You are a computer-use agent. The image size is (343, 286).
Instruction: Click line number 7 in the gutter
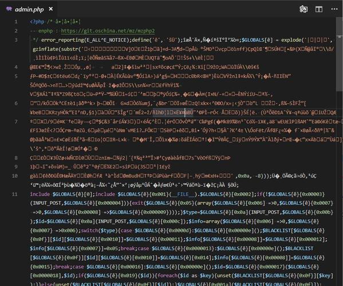16,121
